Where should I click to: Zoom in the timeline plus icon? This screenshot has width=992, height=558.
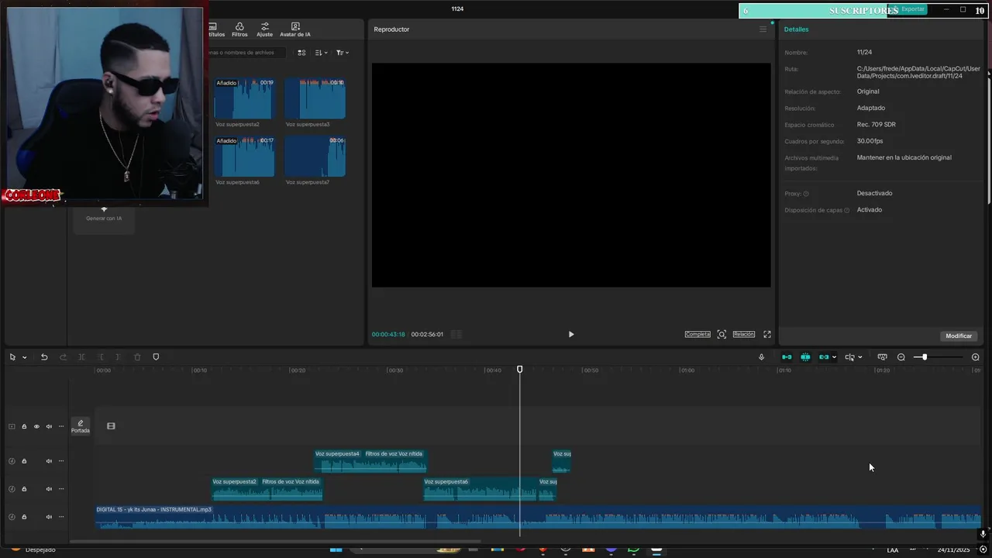click(x=976, y=356)
